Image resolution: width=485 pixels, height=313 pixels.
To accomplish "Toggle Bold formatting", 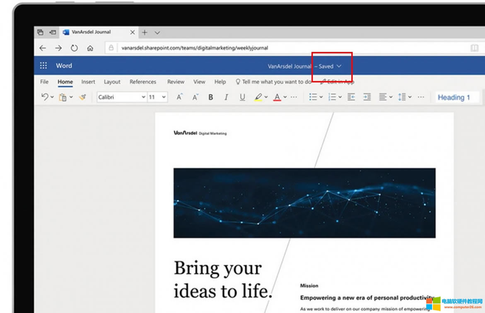I will pos(210,97).
